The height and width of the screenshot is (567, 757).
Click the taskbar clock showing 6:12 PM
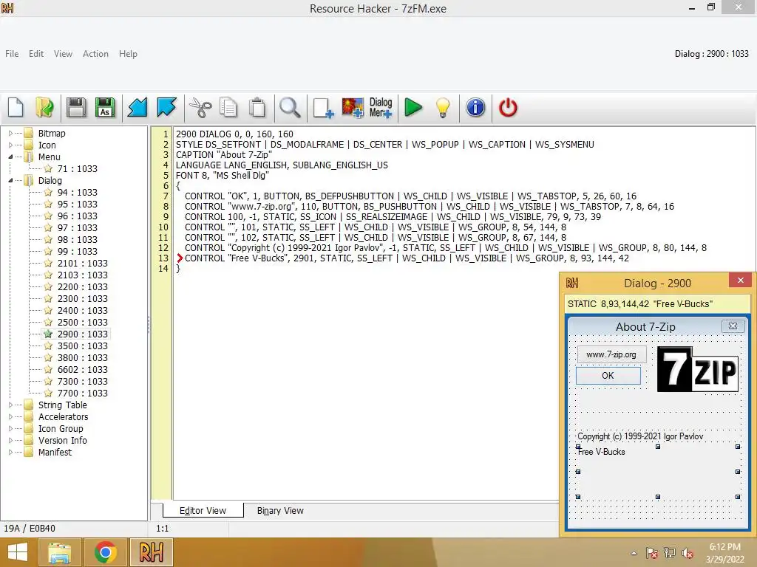[x=724, y=547]
